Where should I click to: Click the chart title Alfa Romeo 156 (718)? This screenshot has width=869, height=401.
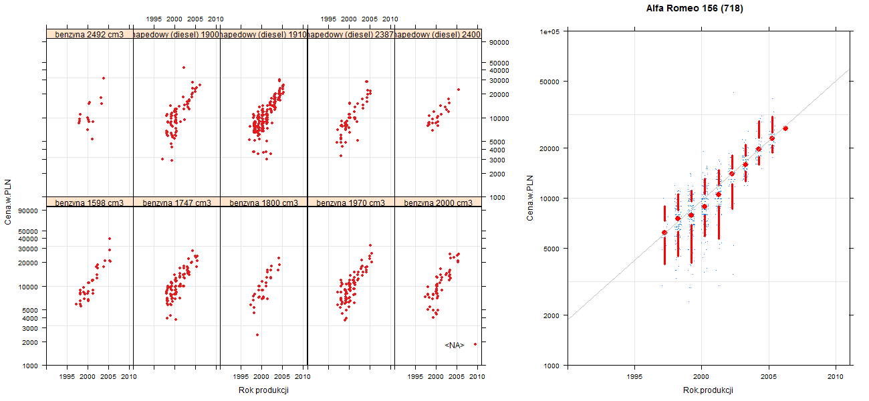[695, 9]
